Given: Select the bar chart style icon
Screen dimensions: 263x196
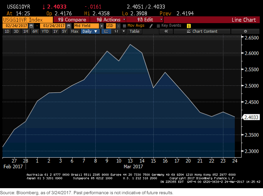Looking at the screenshot, I should click(x=116, y=31).
